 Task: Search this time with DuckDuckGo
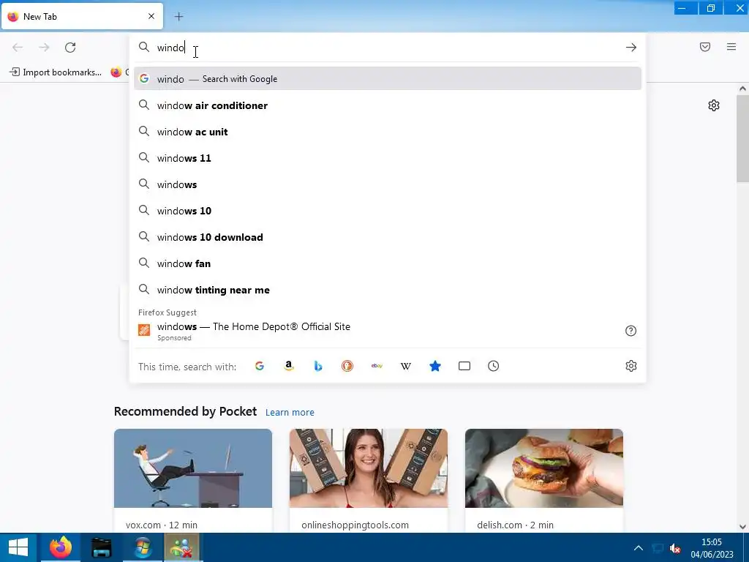tap(347, 366)
